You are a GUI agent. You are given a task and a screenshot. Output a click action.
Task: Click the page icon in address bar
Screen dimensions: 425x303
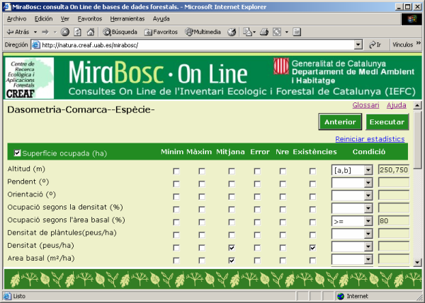tap(36, 45)
